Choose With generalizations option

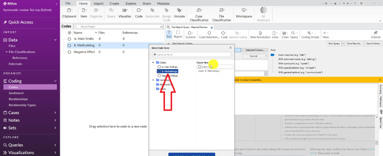pyautogui.click(x=300, y=72)
